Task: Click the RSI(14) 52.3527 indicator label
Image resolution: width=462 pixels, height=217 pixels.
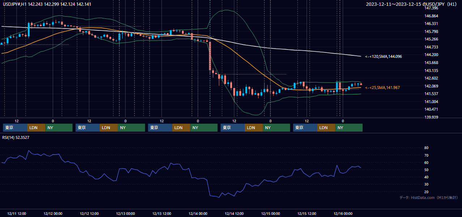Action: click(16, 137)
